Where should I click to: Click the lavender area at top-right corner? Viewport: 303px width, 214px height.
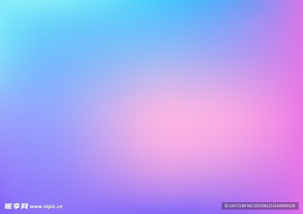293,9
